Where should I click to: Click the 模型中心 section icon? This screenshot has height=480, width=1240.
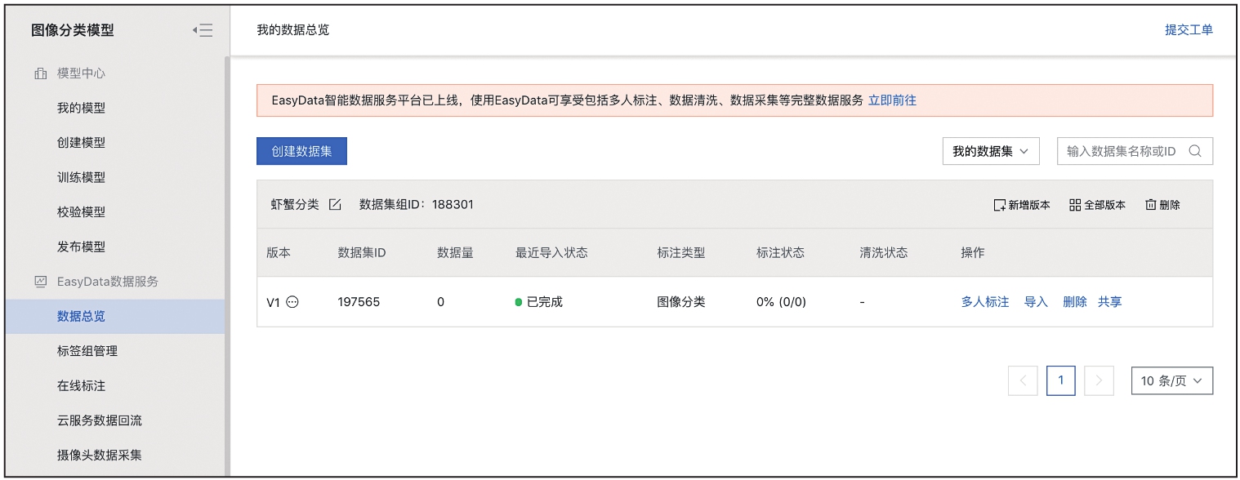coord(41,73)
